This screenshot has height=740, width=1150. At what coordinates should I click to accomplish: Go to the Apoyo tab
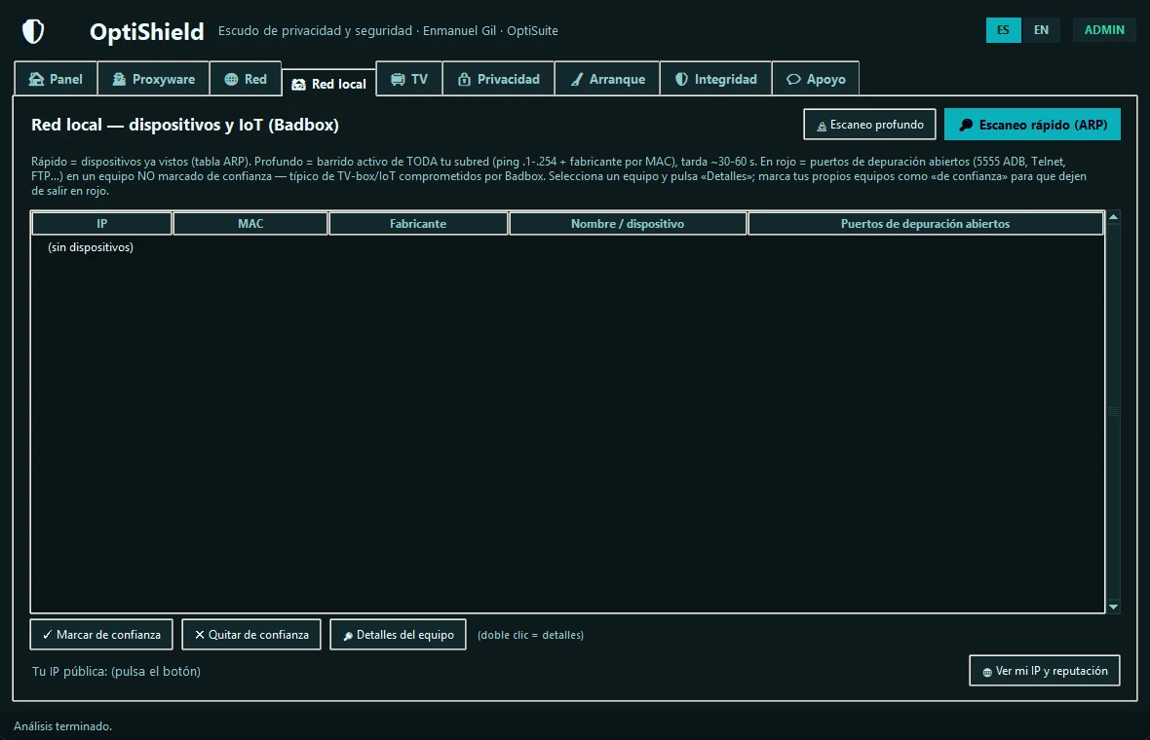[816, 79]
